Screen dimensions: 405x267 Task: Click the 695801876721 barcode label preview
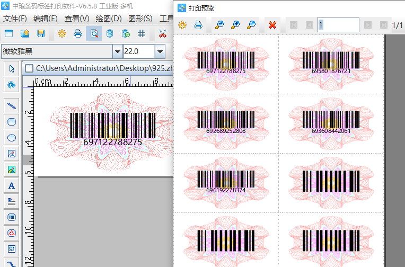[x=331, y=64]
